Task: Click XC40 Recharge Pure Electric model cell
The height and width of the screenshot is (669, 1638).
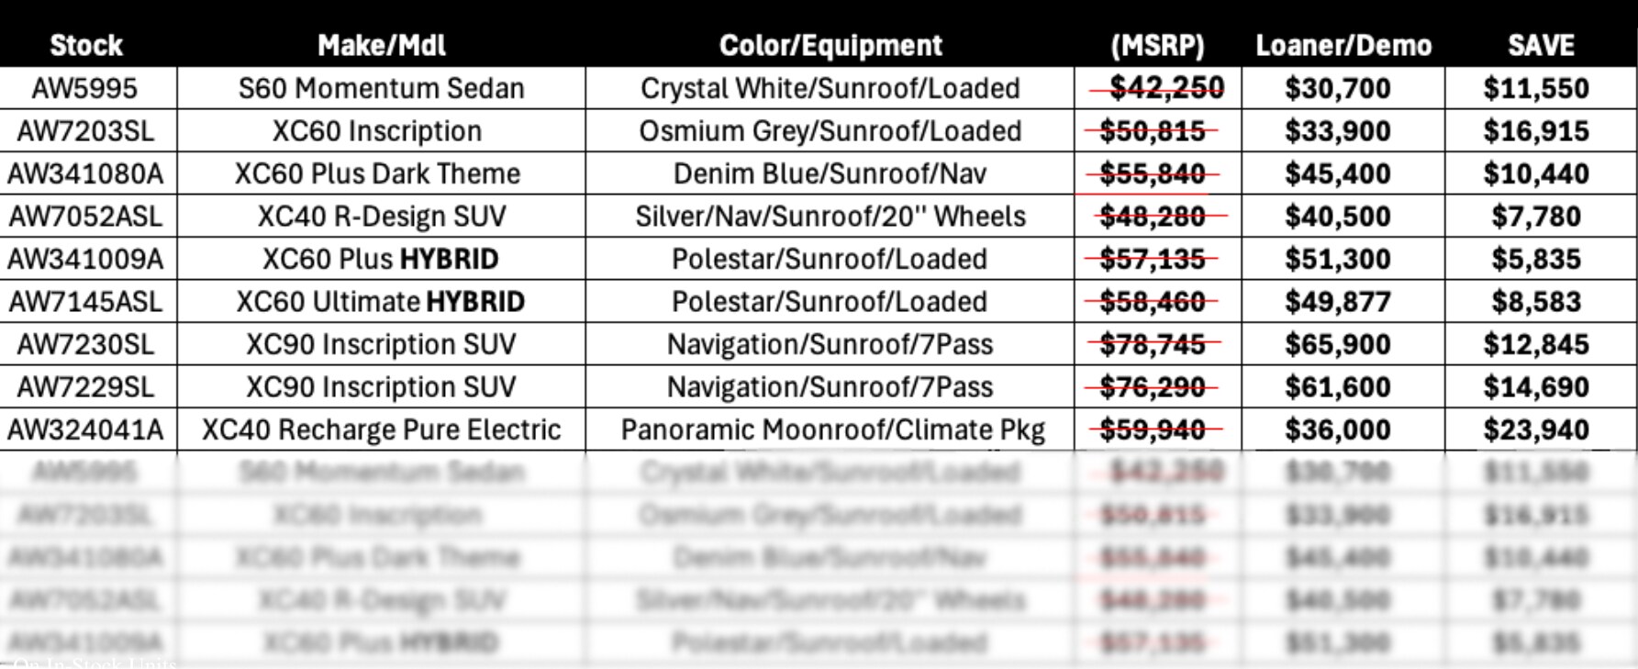Action: coord(381,429)
